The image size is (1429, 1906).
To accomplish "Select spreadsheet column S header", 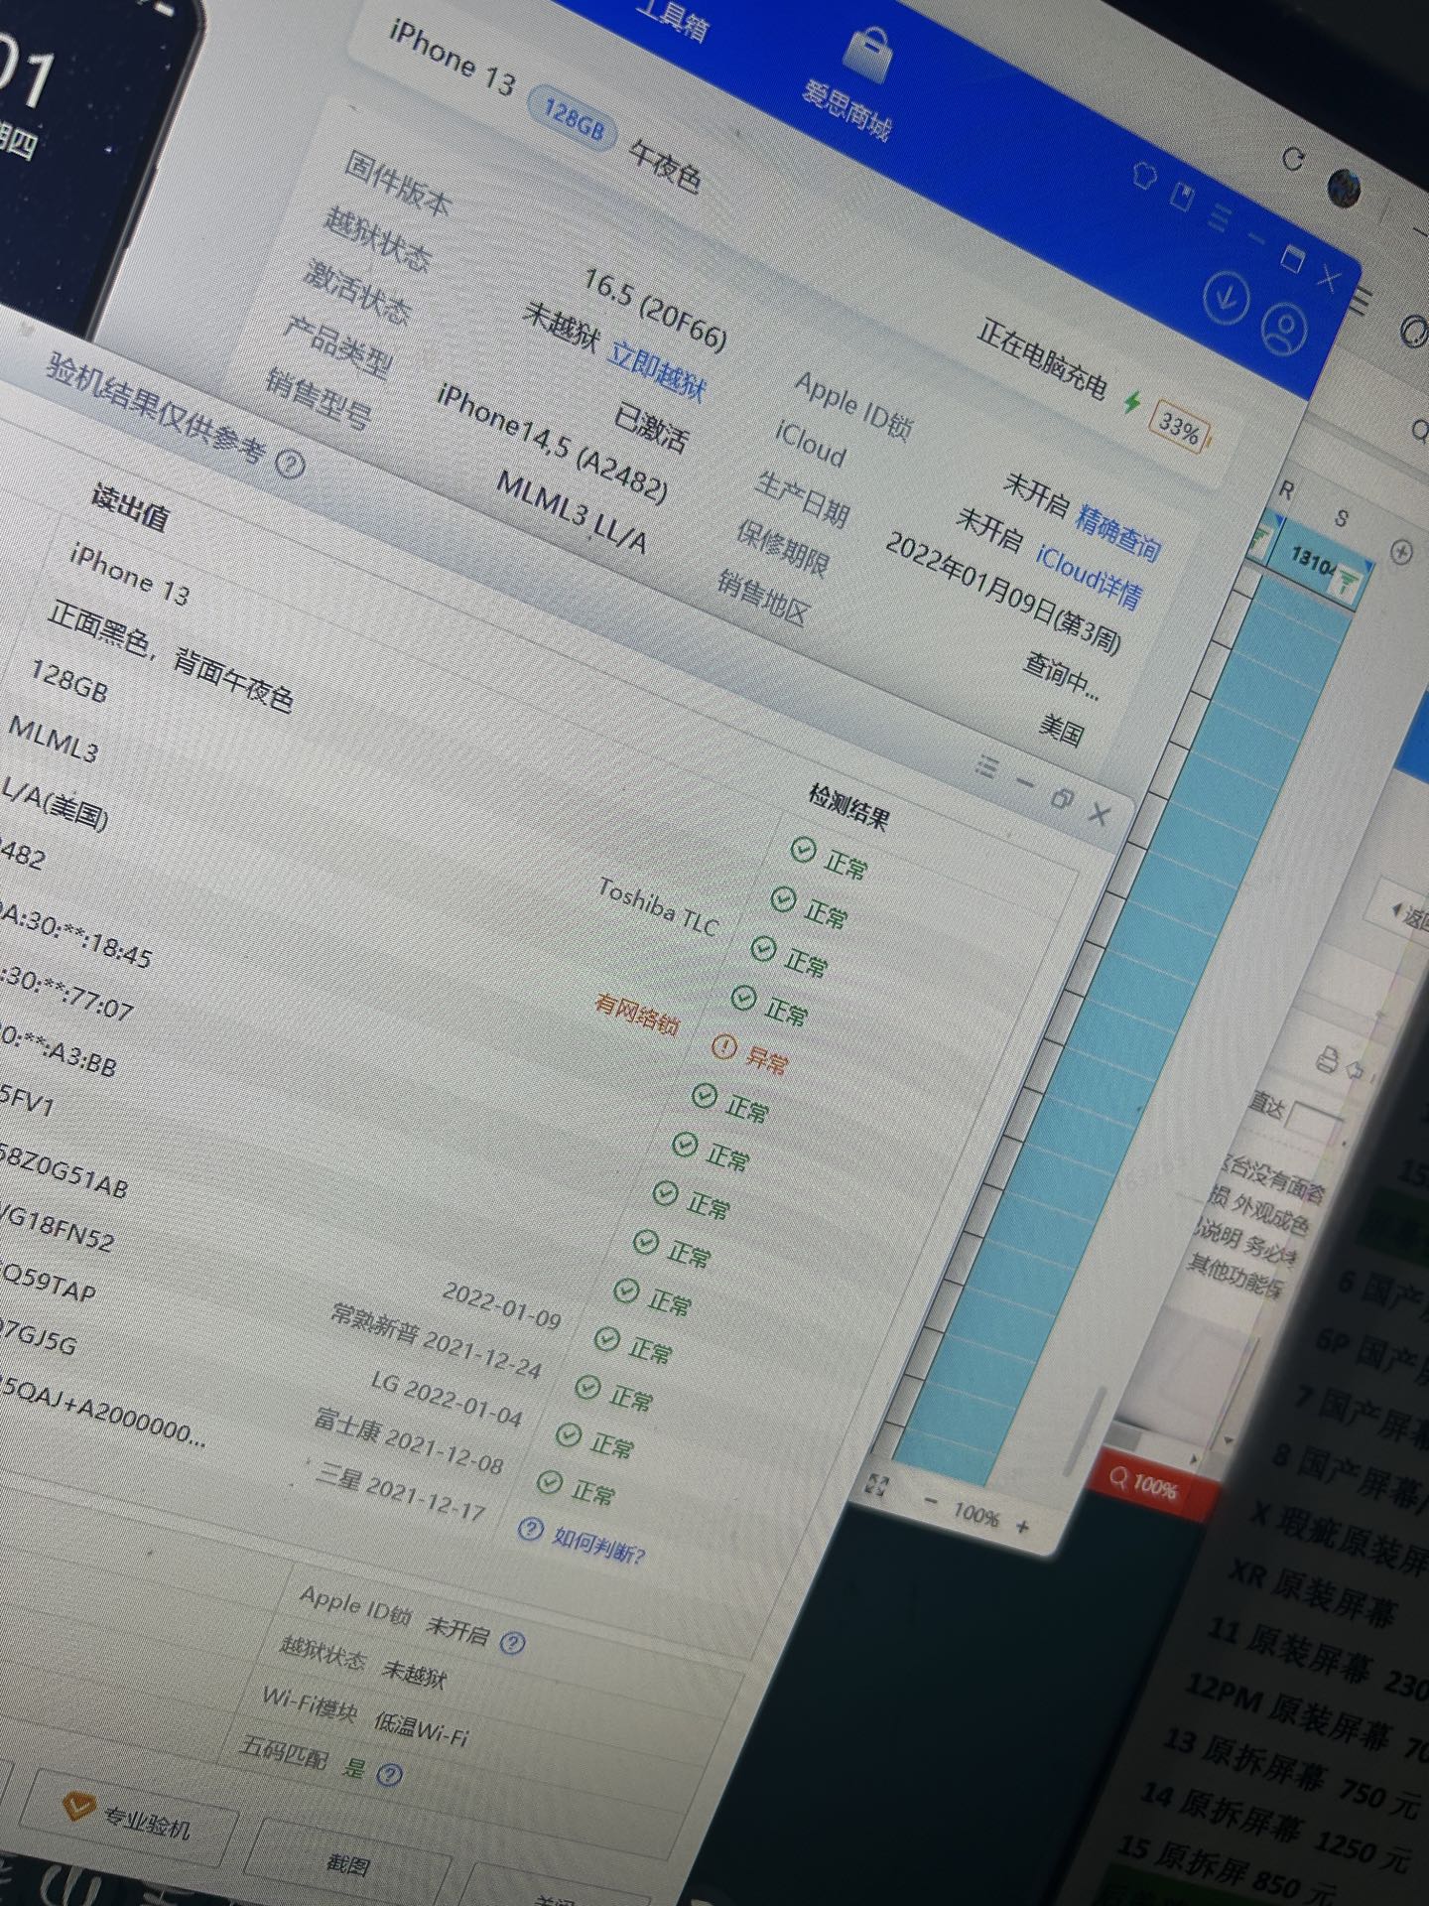I will coord(1342,518).
